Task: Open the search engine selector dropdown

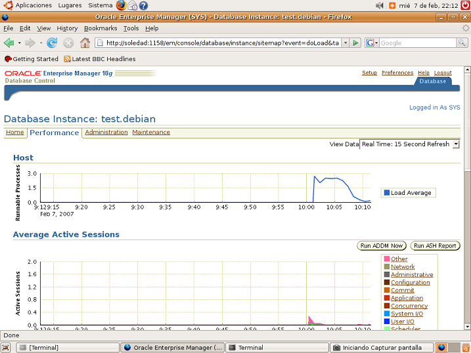Action: tap(372, 43)
